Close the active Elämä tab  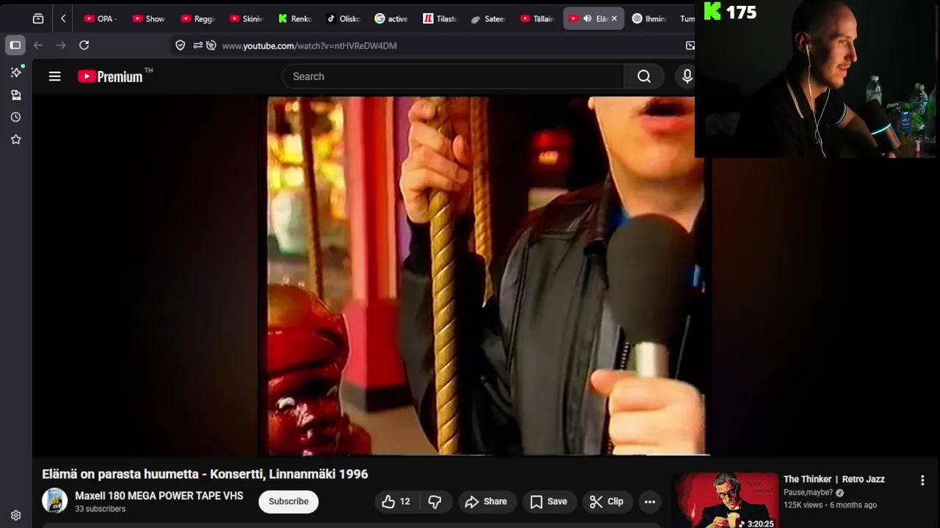click(x=614, y=18)
